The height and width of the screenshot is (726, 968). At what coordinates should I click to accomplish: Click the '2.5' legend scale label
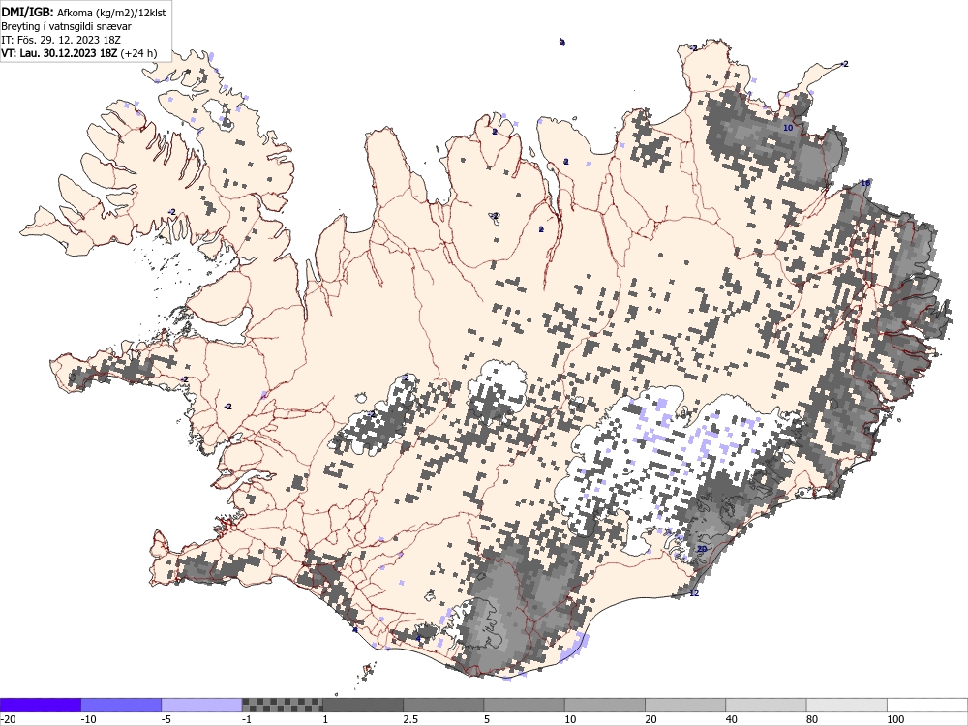pos(409,719)
